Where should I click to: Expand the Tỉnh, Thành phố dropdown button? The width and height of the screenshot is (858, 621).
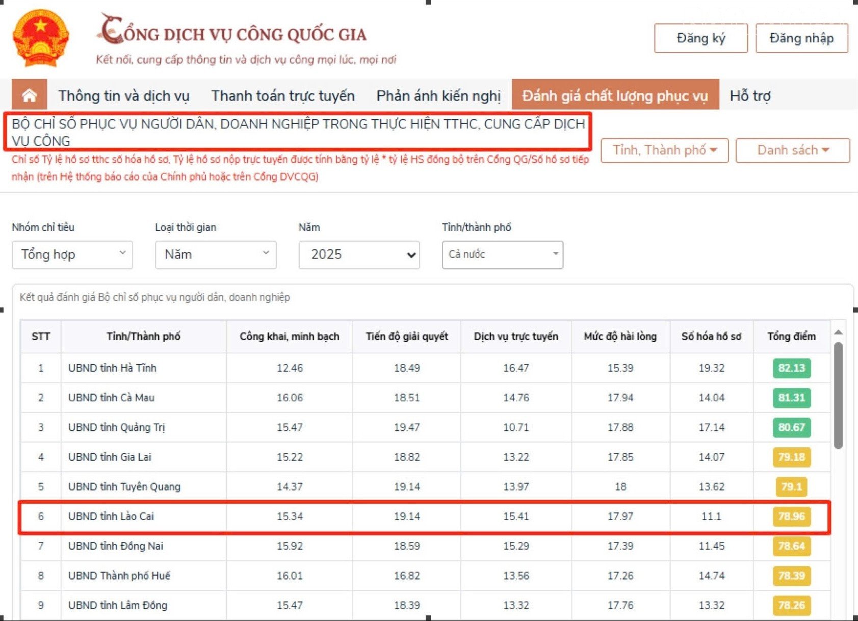click(664, 150)
